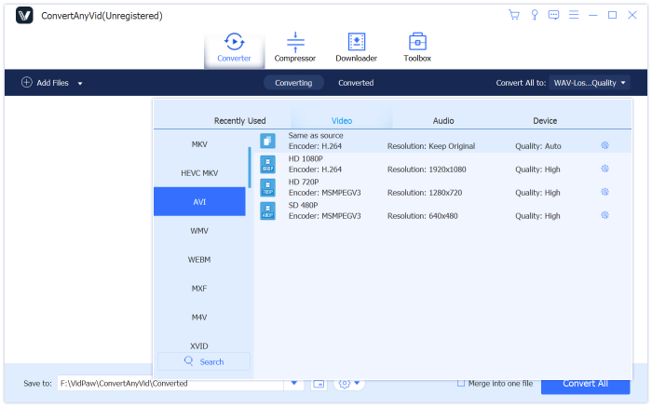This screenshot has height=407, width=652.
Task: Open the Toolbox module
Action: [x=417, y=47]
